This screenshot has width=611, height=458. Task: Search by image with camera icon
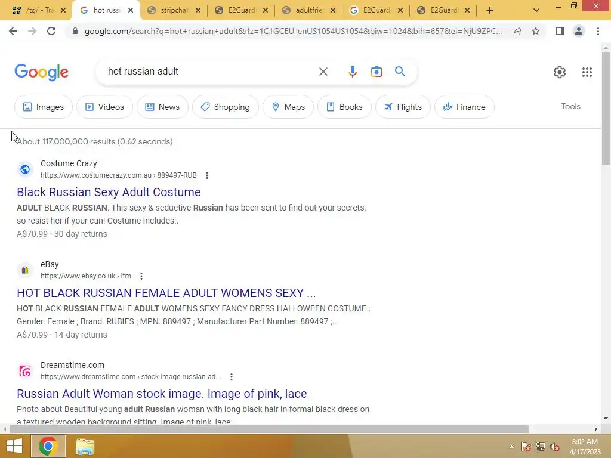tap(376, 72)
